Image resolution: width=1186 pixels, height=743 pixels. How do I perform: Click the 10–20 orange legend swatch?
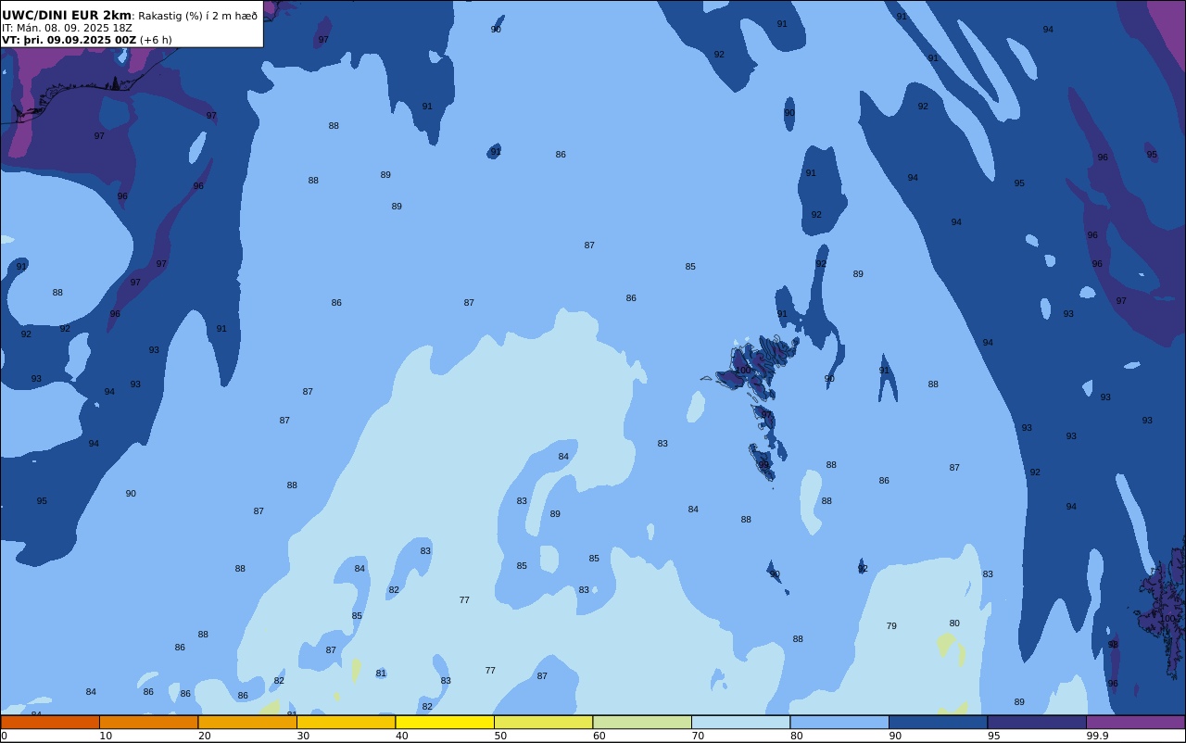tap(149, 722)
